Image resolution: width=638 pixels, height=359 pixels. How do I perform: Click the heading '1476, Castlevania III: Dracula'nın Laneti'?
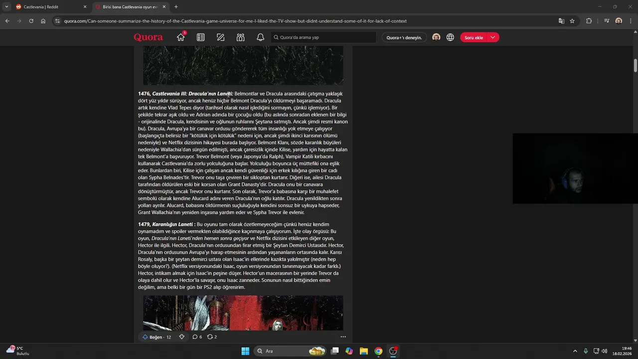185,94
